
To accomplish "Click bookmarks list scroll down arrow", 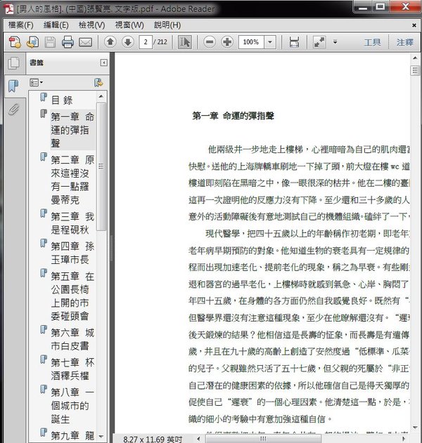I will point(101,437).
